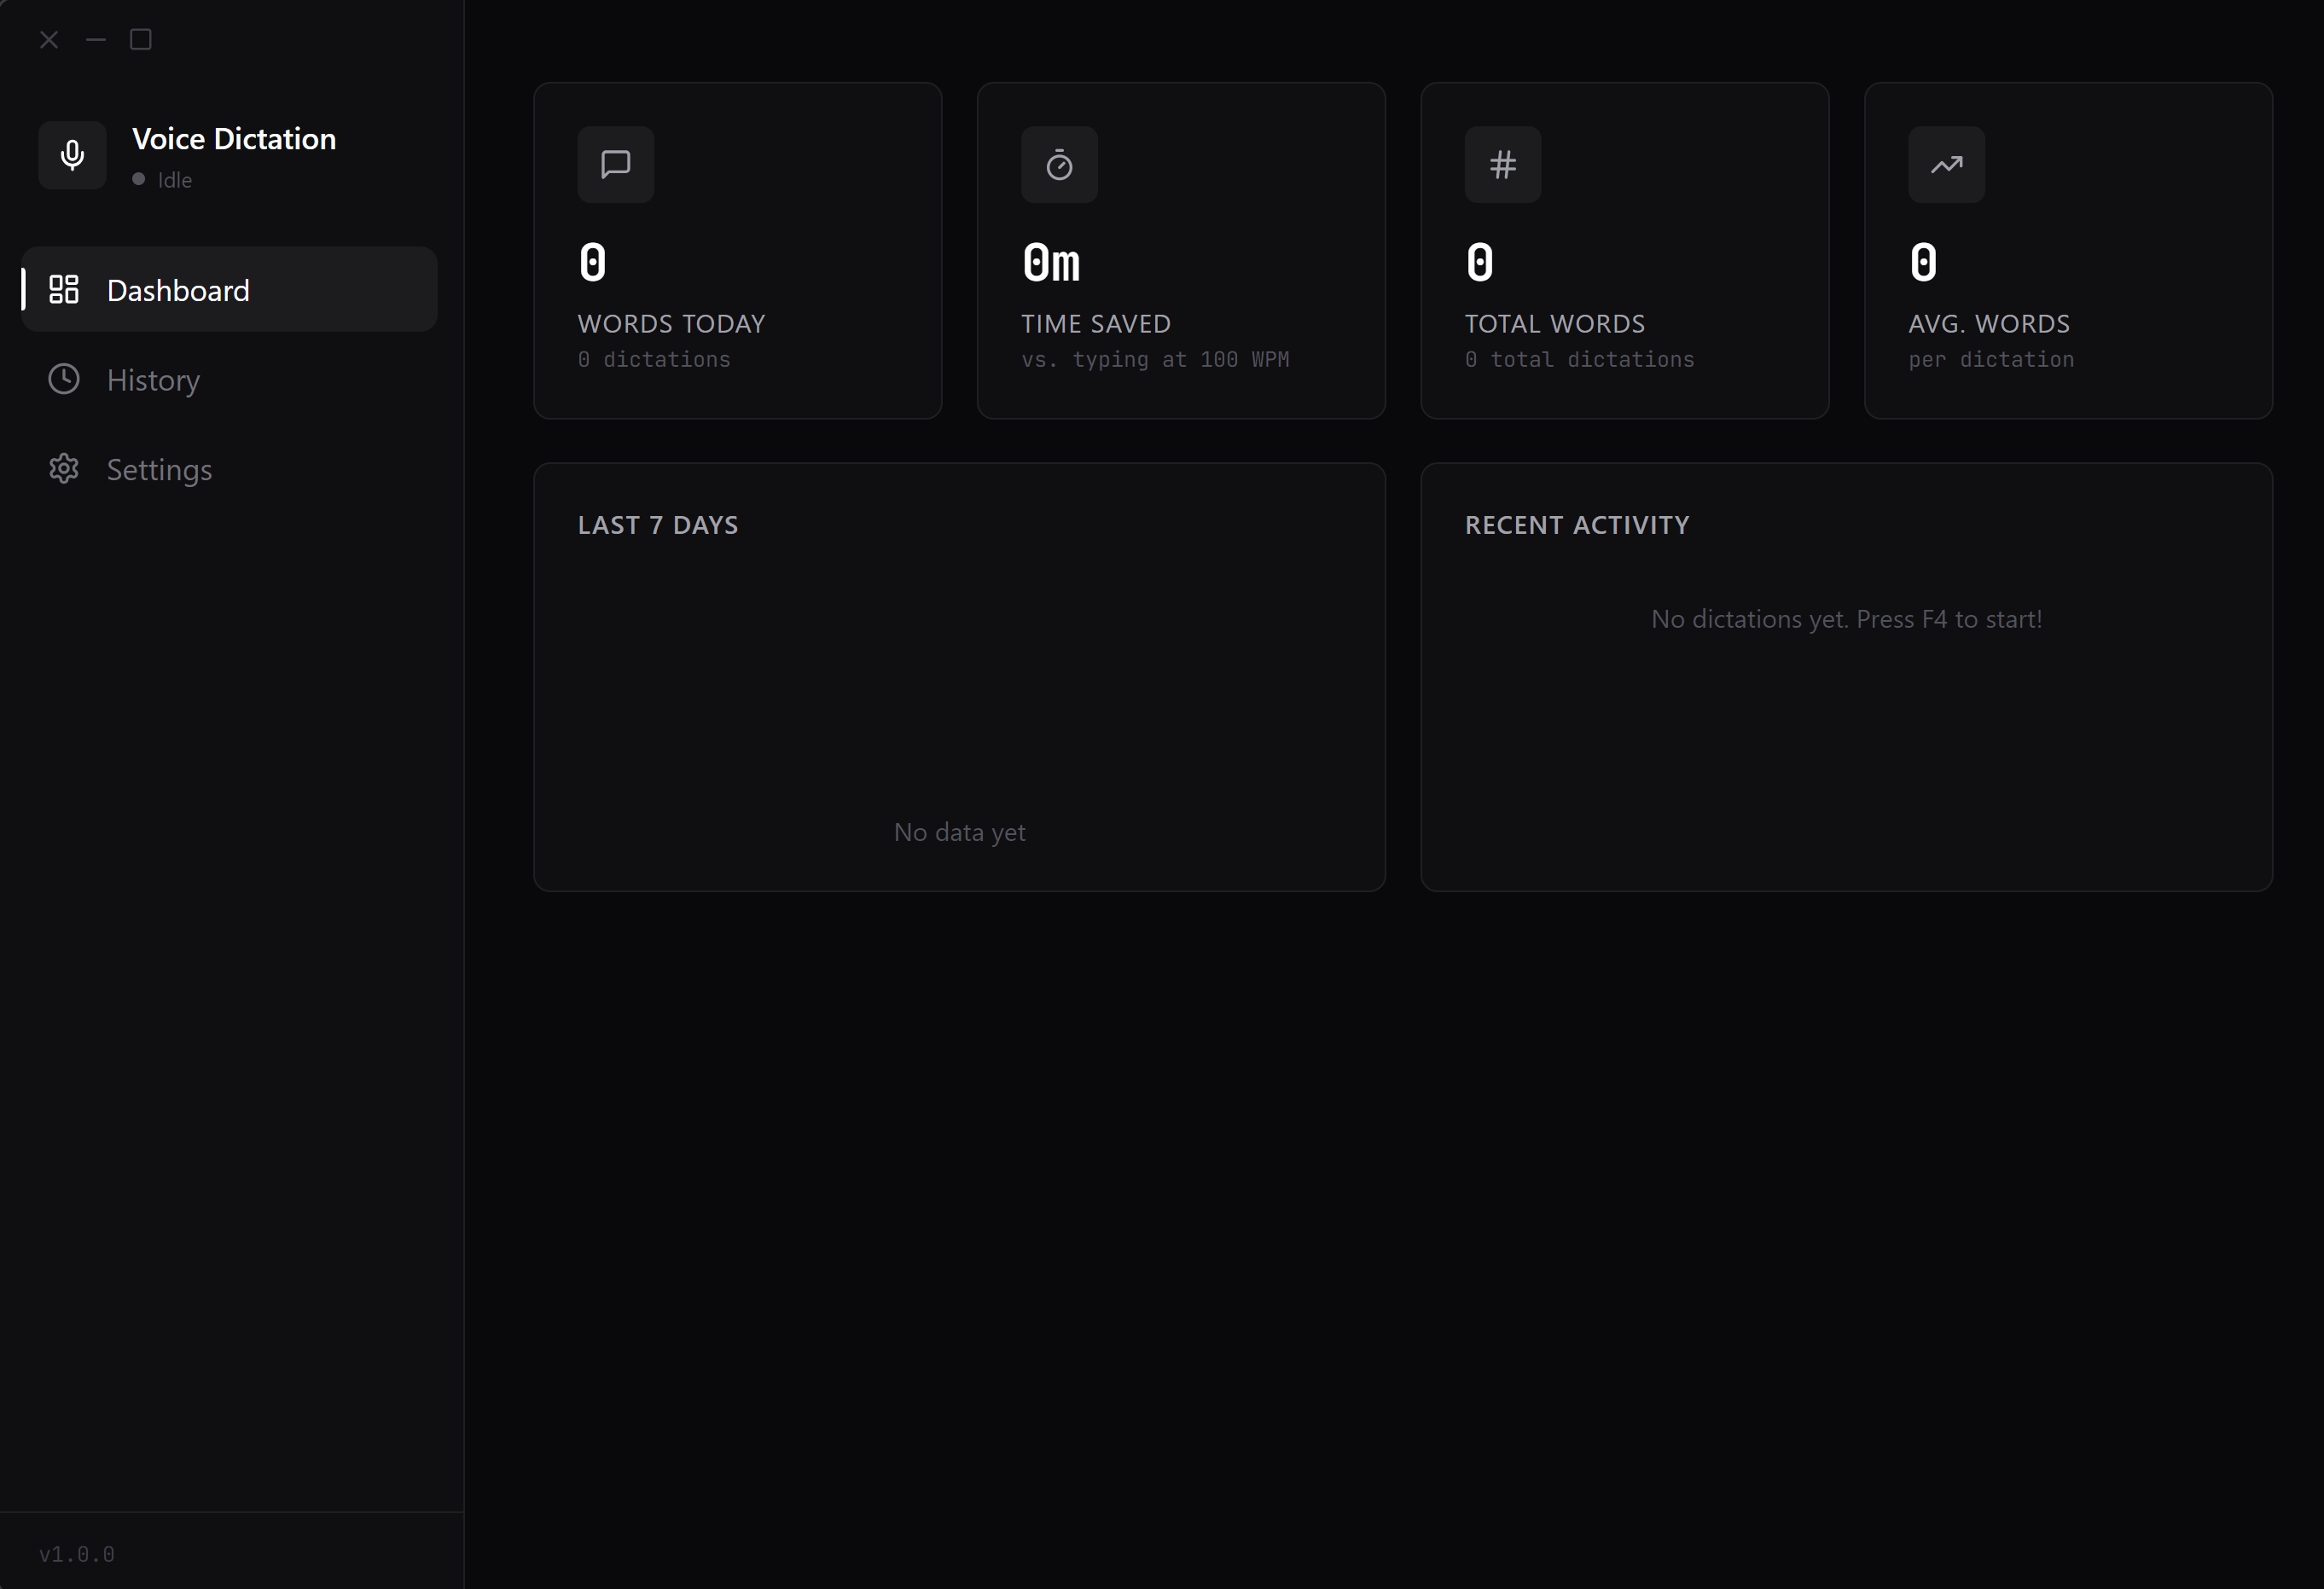Click the hash icon on Total Words
The image size is (2324, 1589).
click(x=1502, y=164)
